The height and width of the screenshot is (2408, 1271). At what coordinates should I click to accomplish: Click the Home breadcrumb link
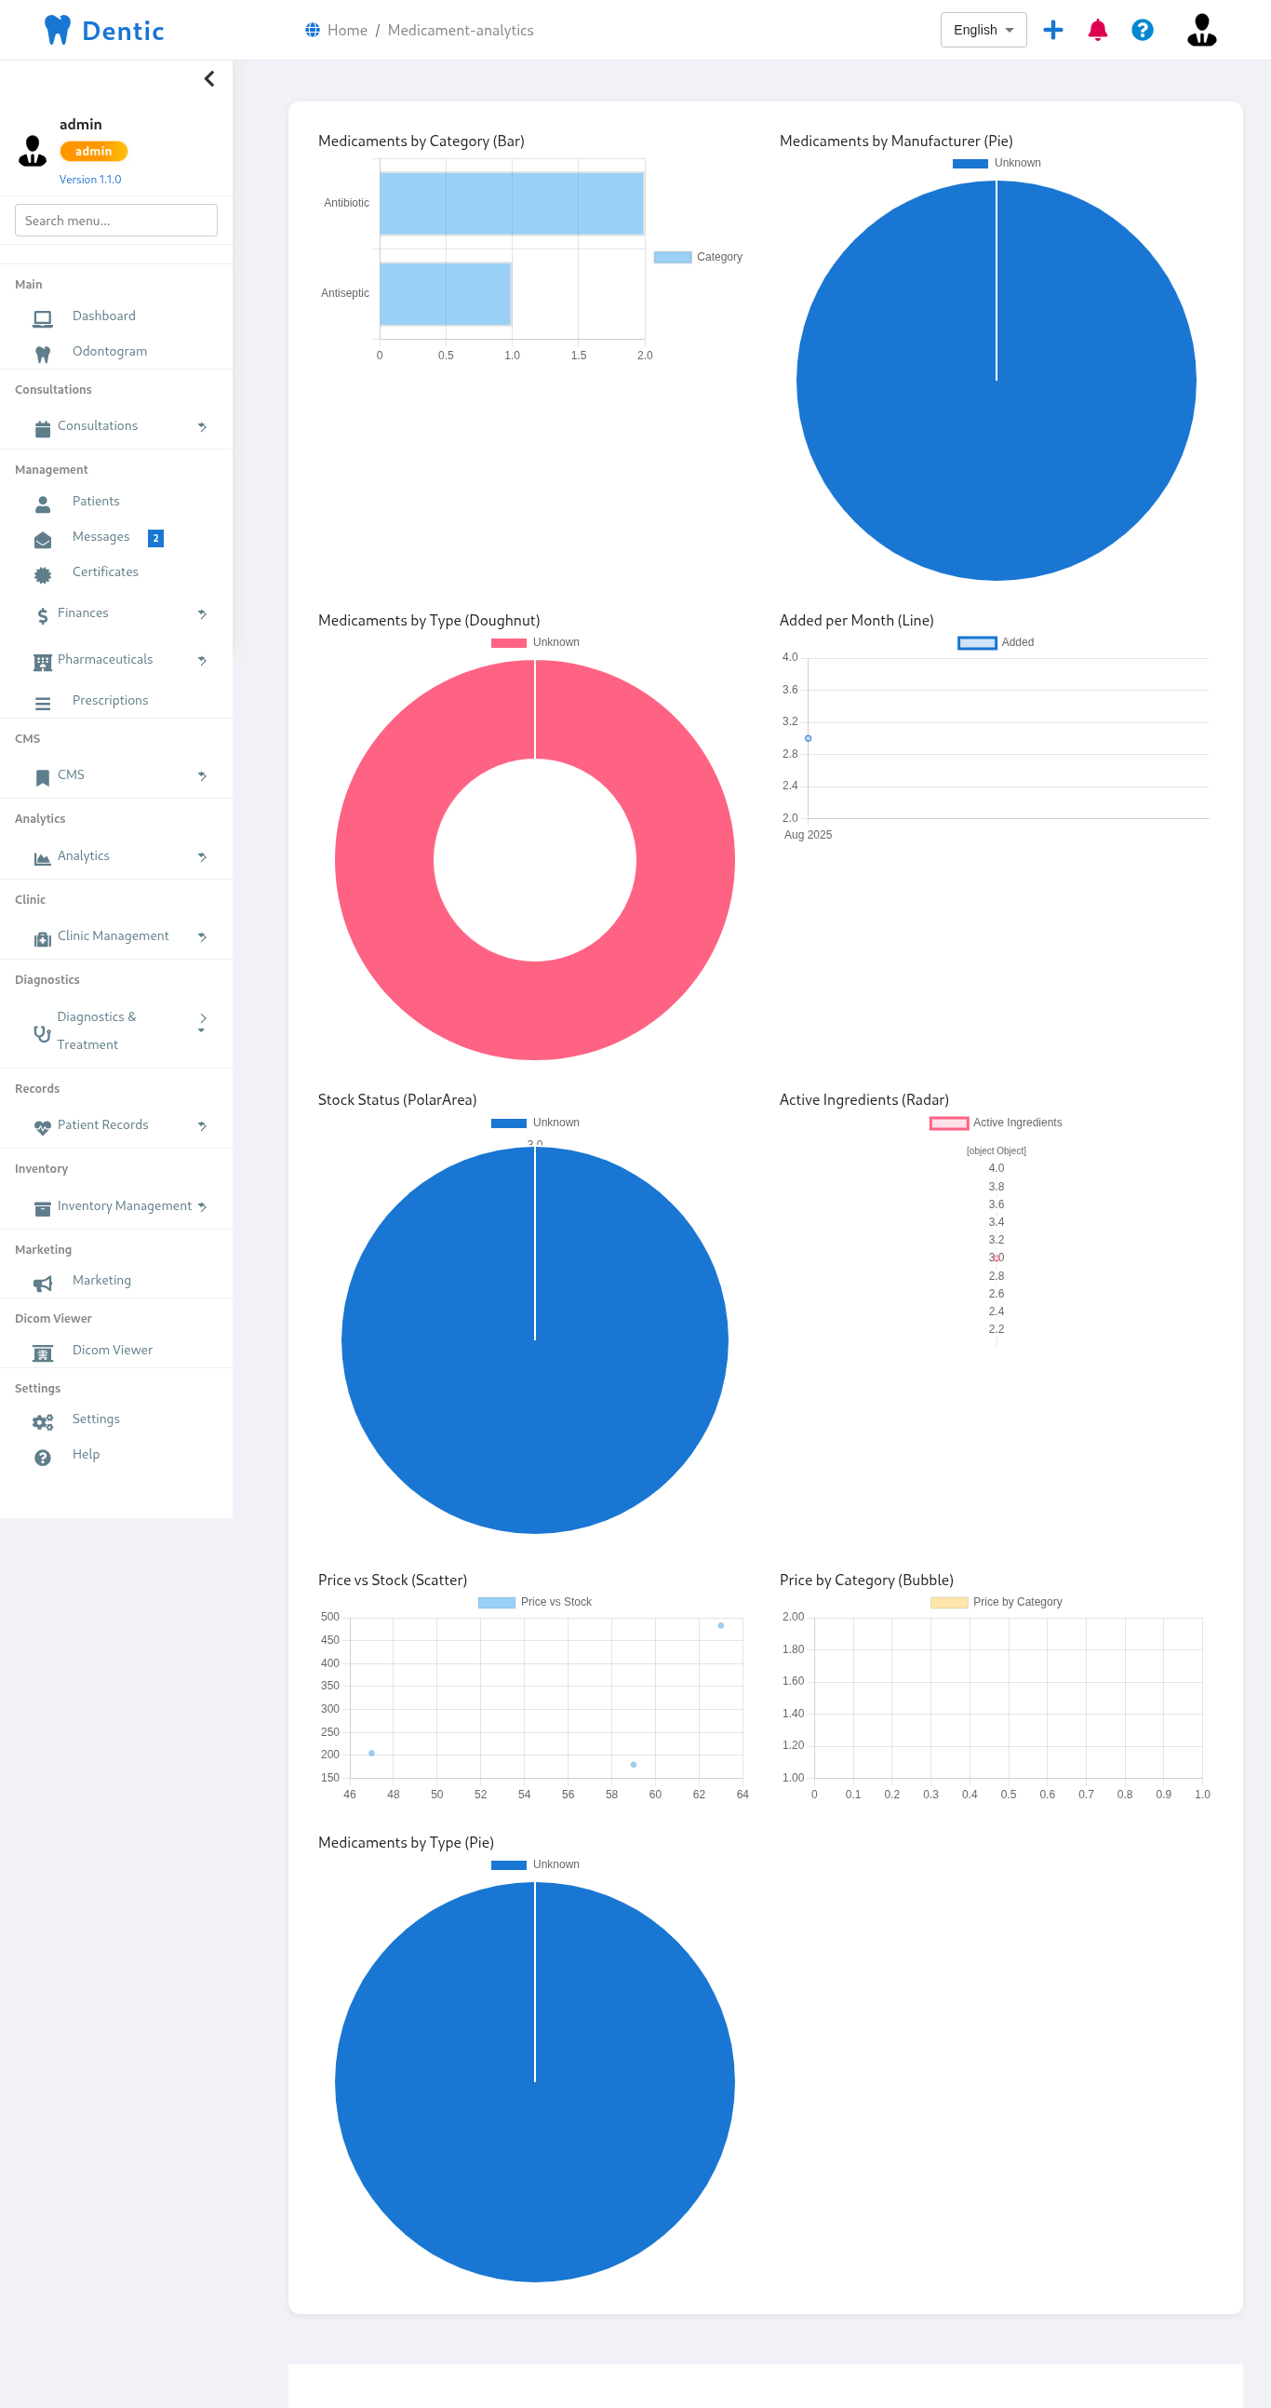(x=347, y=30)
